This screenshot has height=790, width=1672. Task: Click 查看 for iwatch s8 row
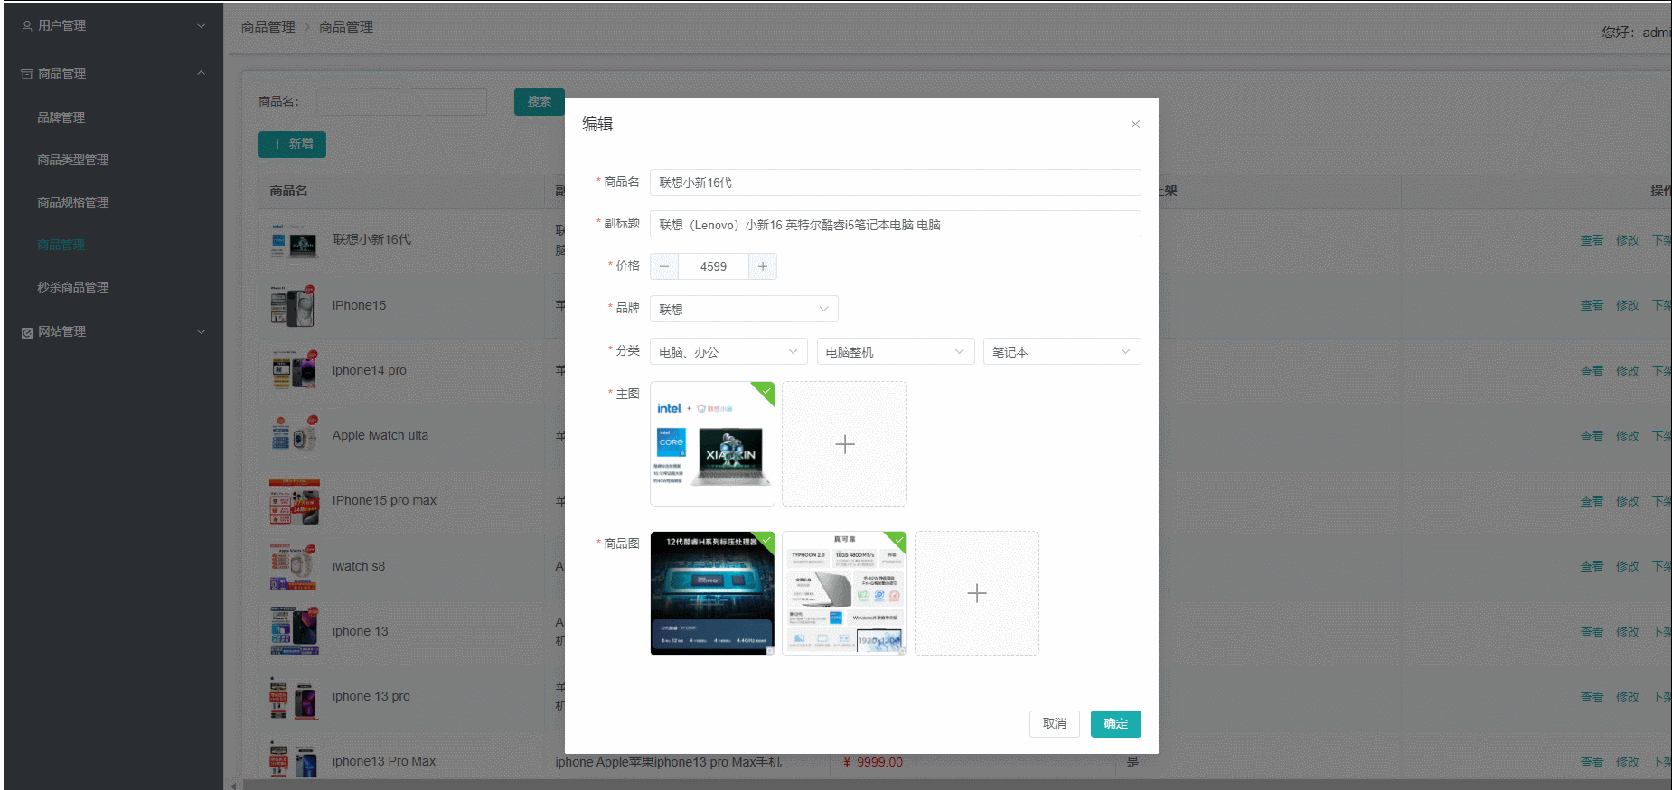click(1592, 566)
